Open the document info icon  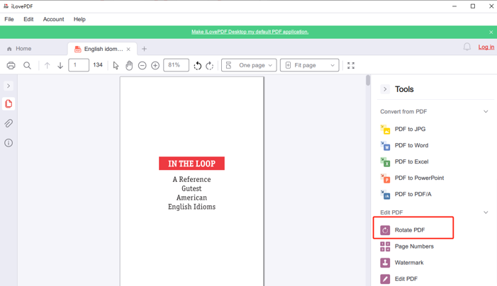pyautogui.click(x=9, y=143)
